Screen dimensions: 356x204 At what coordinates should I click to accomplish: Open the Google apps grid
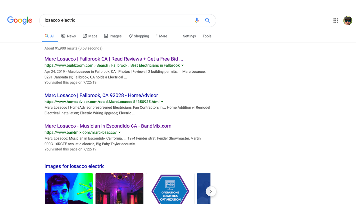click(336, 21)
